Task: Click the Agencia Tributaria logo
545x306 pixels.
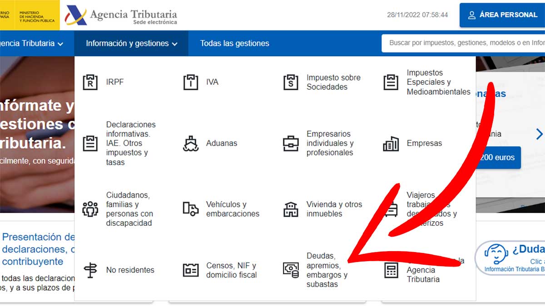Action: [121, 15]
